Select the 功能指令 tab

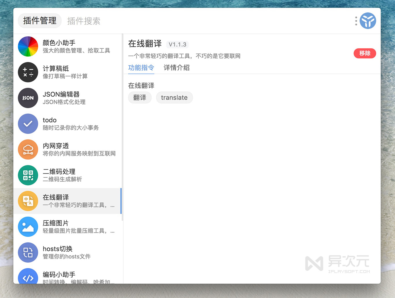click(141, 67)
